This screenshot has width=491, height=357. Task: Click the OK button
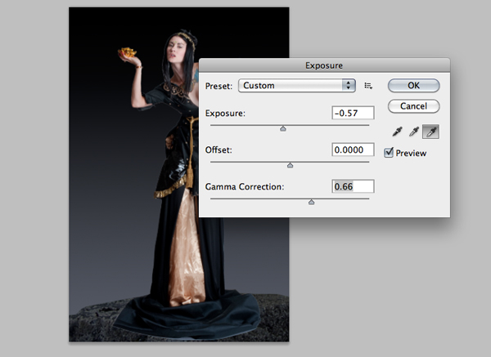(x=413, y=85)
